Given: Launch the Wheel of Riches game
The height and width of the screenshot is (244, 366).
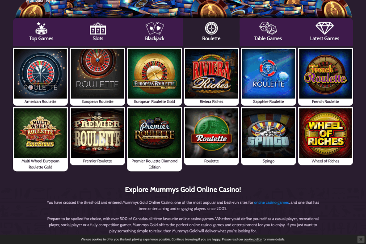Looking at the screenshot, I should pyautogui.click(x=325, y=133).
